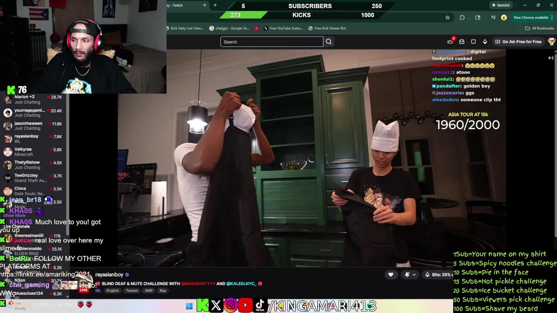Expand All Bookmarks folder
The height and width of the screenshot is (313, 557).
(540, 28)
